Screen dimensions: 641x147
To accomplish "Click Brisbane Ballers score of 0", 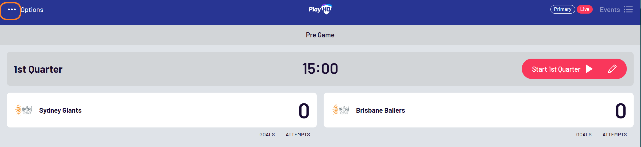I will (621, 111).
